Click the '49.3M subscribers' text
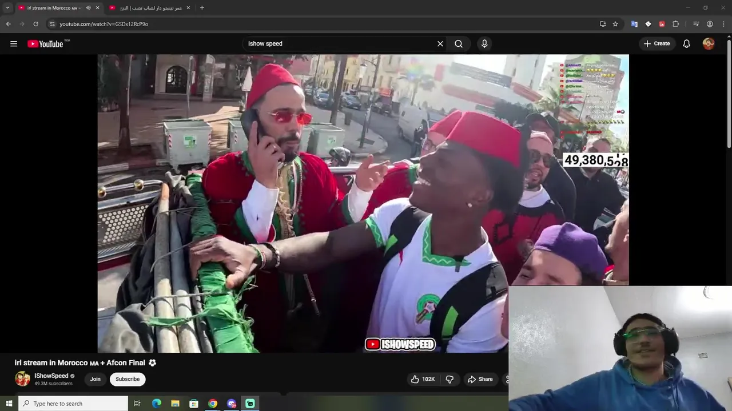 tap(53, 384)
